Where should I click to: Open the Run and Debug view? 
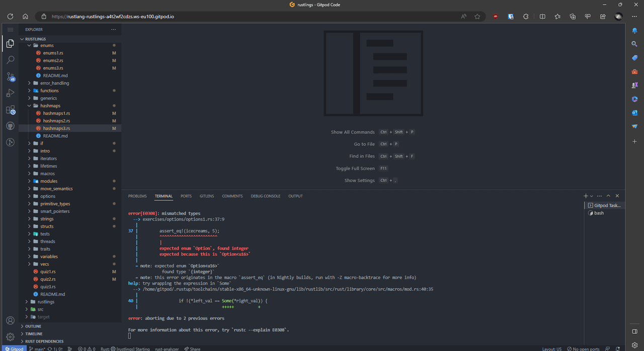coord(10,93)
